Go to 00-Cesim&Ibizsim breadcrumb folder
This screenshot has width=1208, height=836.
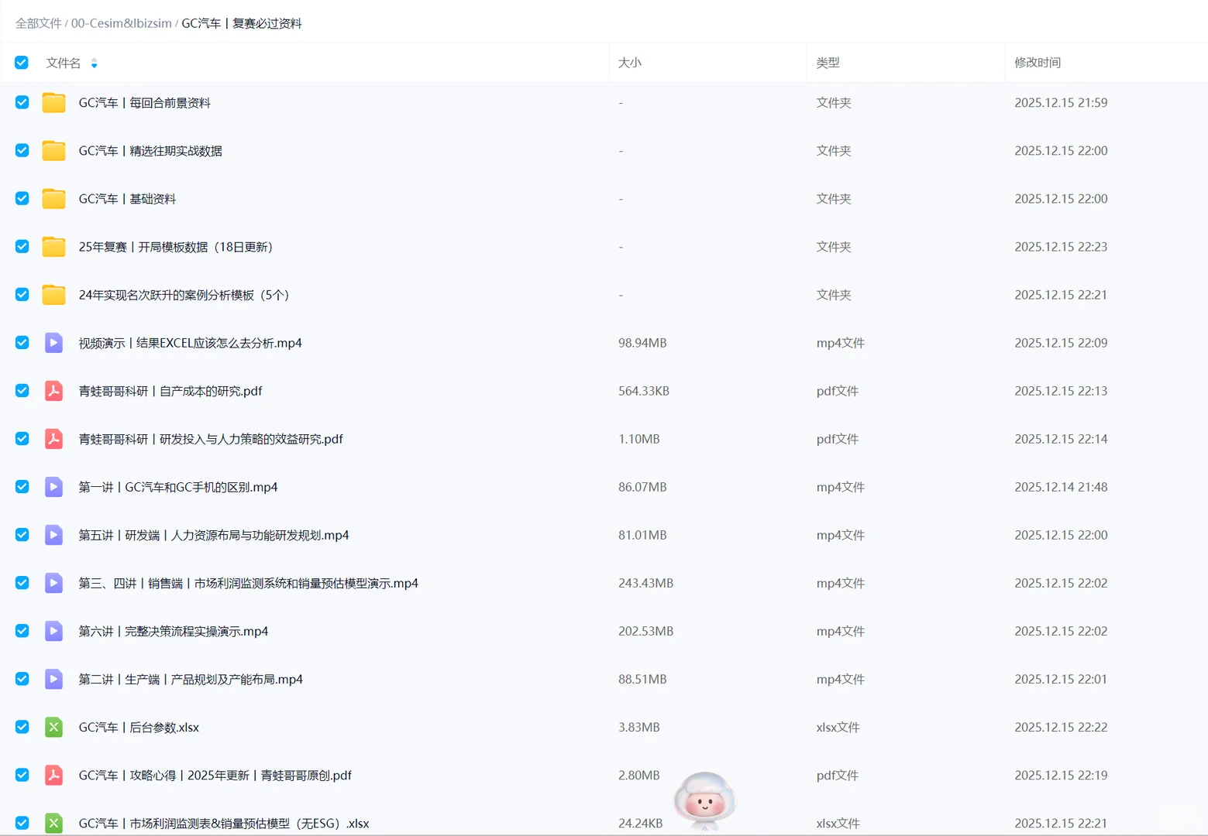(x=122, y=23)
